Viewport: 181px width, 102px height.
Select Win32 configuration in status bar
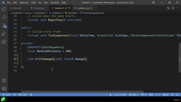165,95
